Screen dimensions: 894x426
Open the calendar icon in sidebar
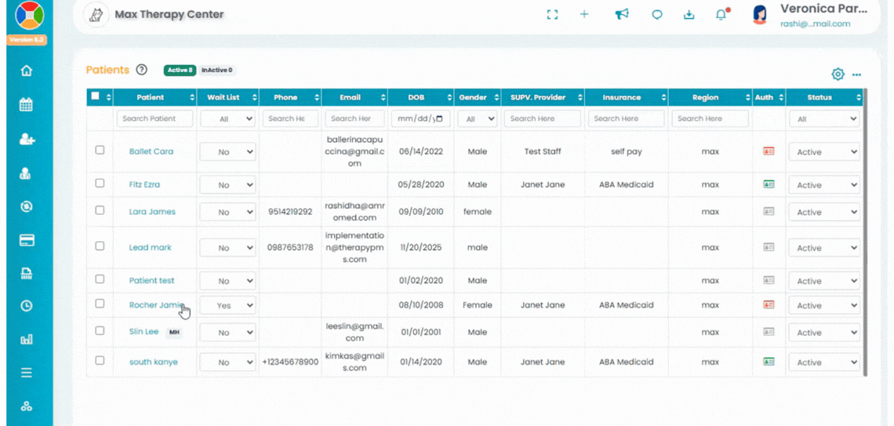point(26,105)
